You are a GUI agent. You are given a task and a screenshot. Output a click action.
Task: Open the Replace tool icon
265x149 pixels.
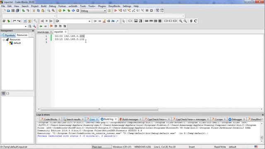click(x=53, y=11)
